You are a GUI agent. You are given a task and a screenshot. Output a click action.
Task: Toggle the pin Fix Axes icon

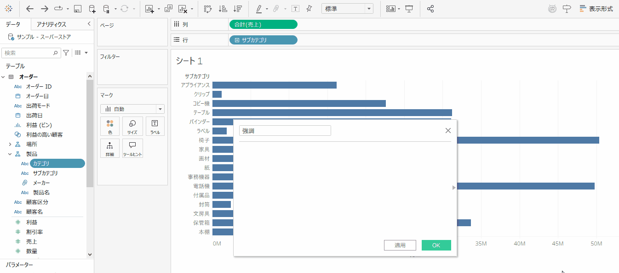pos(309,9)
